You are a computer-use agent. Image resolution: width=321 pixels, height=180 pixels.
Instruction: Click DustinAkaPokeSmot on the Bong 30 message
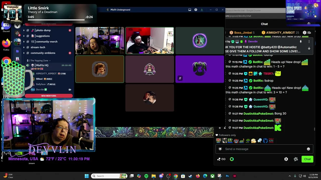(x=258, y=113)
